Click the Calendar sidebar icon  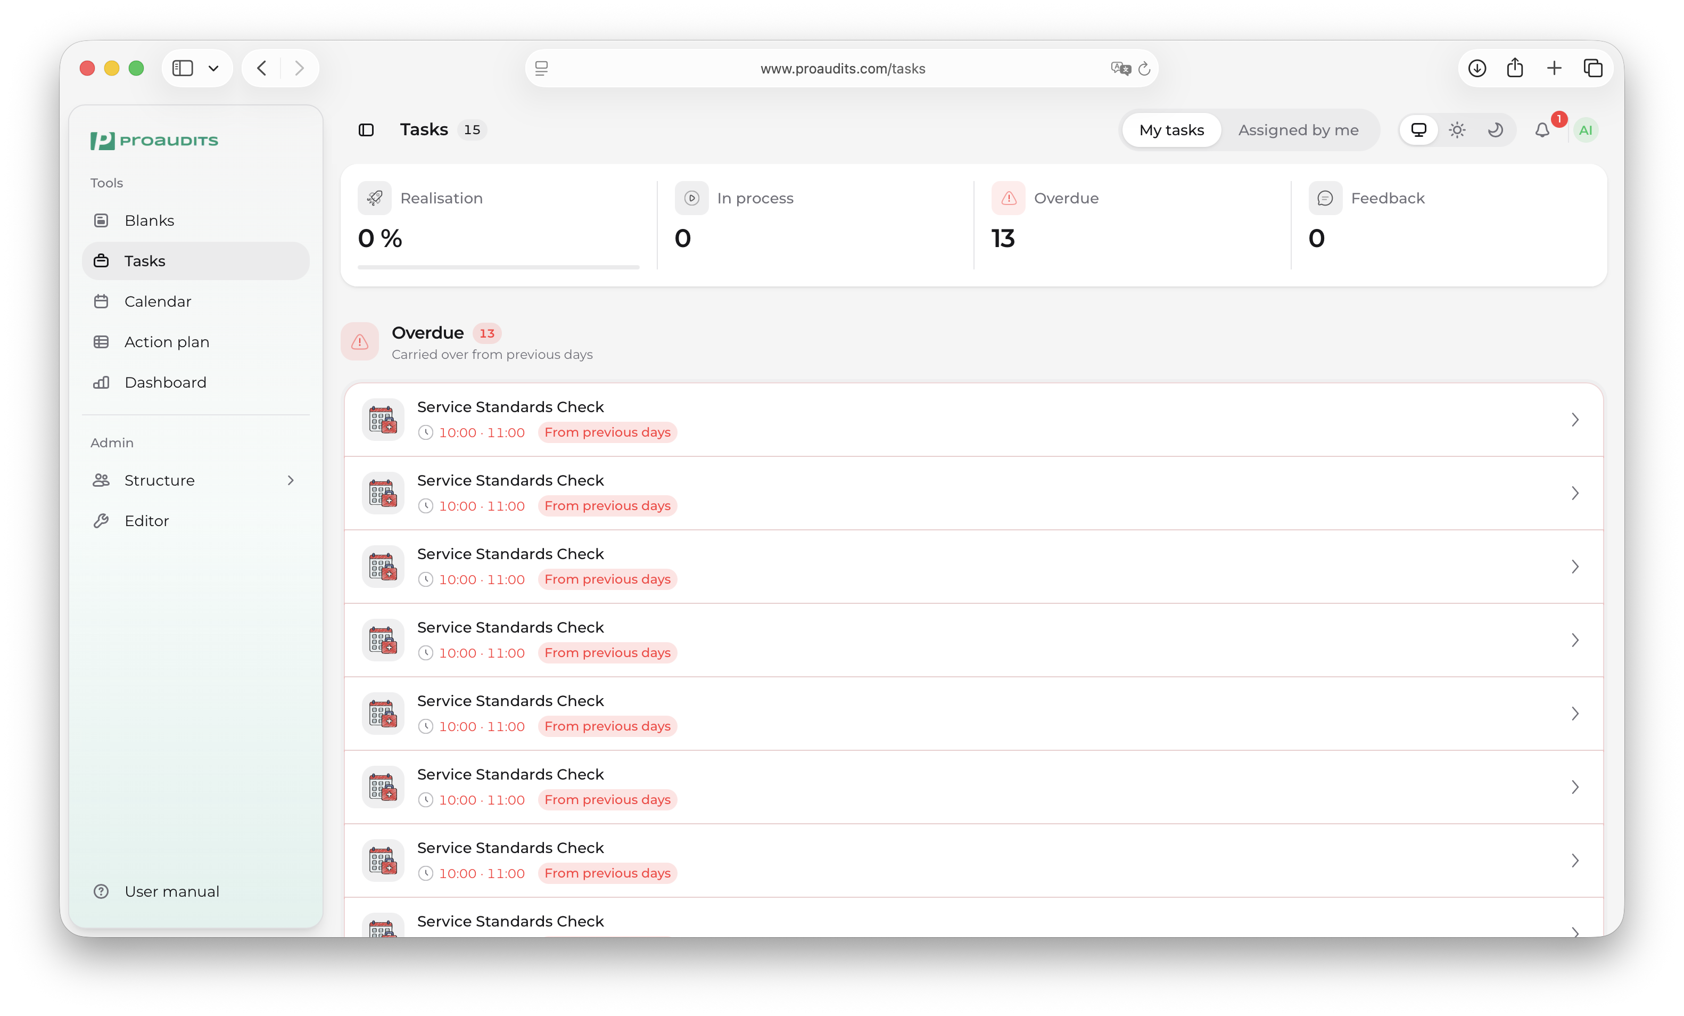(101, 301)
